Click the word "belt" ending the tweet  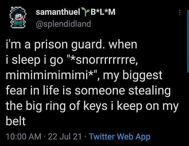pyautogui.click(x=16, y=120)
